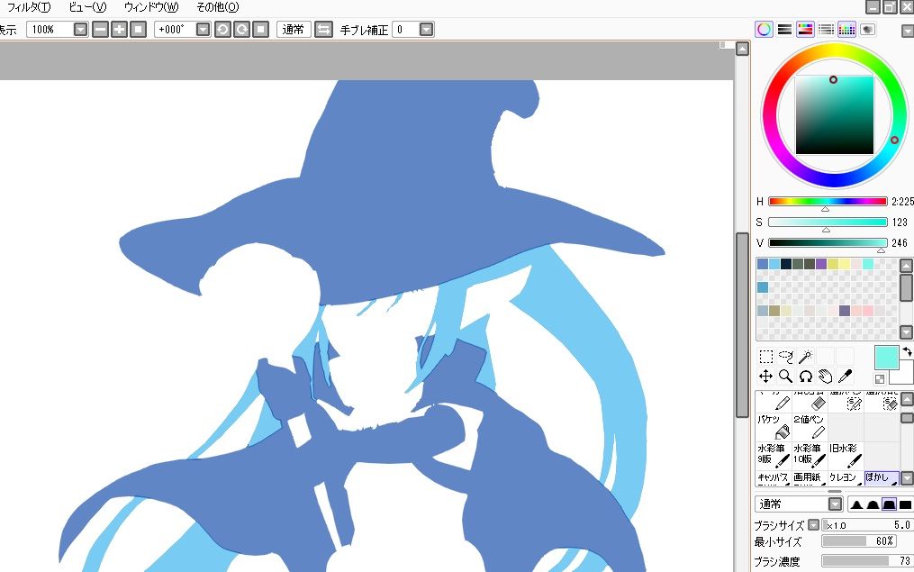The height and width of the screenshot is (572, 914).
Task: Open the brush blend mode 通常 dropdown
Action: tap(836, 504)
